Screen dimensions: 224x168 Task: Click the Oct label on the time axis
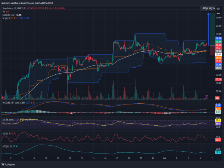(165, 158)
